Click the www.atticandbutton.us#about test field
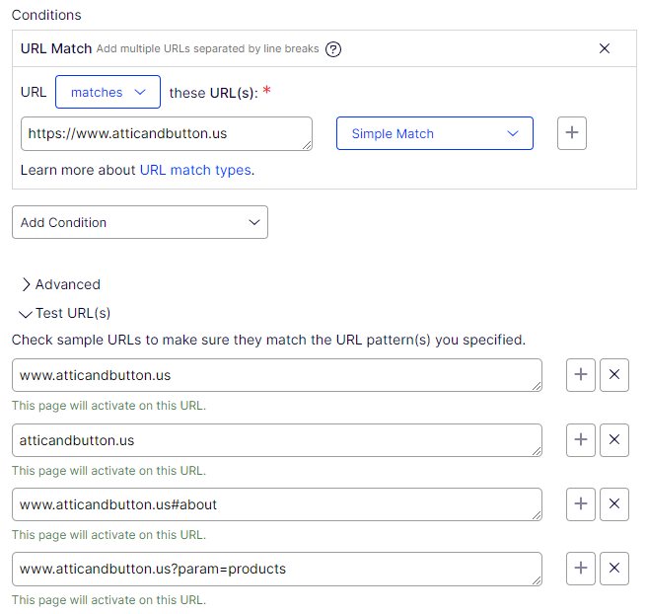 276,504
